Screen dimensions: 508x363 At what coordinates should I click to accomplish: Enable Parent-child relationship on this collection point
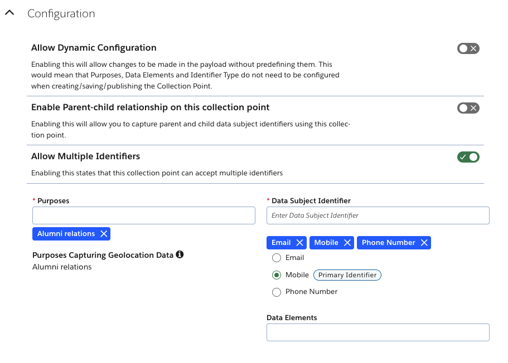click(x=468, y=108)
